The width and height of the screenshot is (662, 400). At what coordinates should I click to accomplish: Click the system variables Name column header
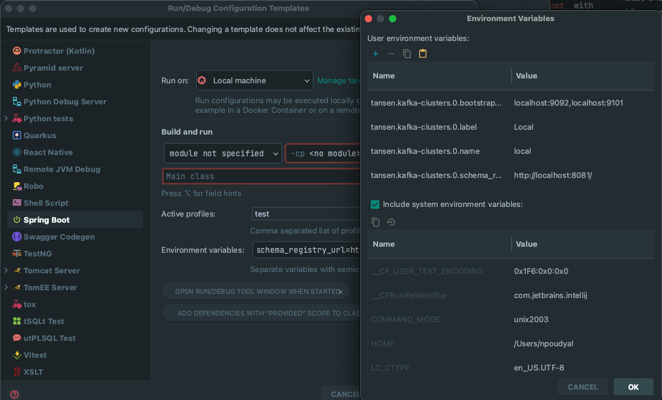click(x=439, y=244)
